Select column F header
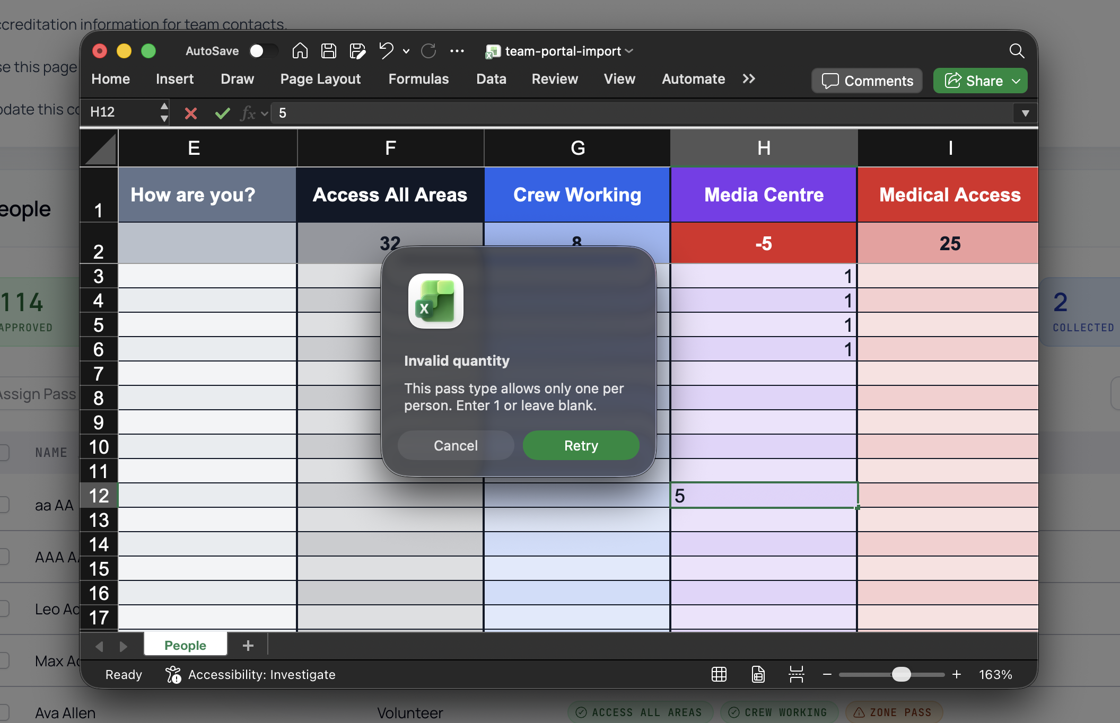The width and height of the screenshot is (1120, 723). pos(390,148)
